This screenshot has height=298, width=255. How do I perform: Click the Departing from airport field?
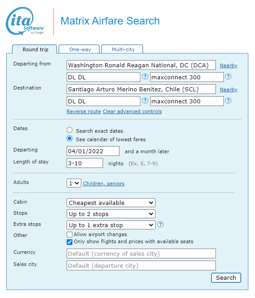pos(141,65)
